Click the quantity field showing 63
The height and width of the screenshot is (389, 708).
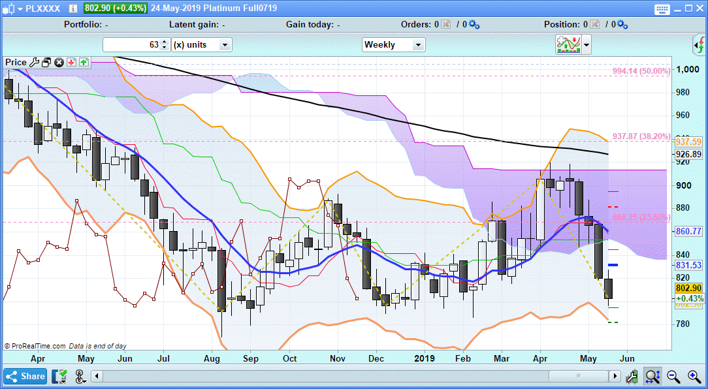tap(132, 44)
